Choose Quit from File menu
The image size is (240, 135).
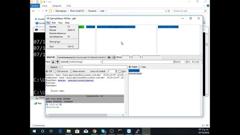coord(62,46)
